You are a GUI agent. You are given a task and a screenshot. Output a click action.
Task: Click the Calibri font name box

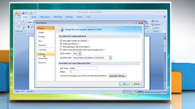click(x=30, y=22)
